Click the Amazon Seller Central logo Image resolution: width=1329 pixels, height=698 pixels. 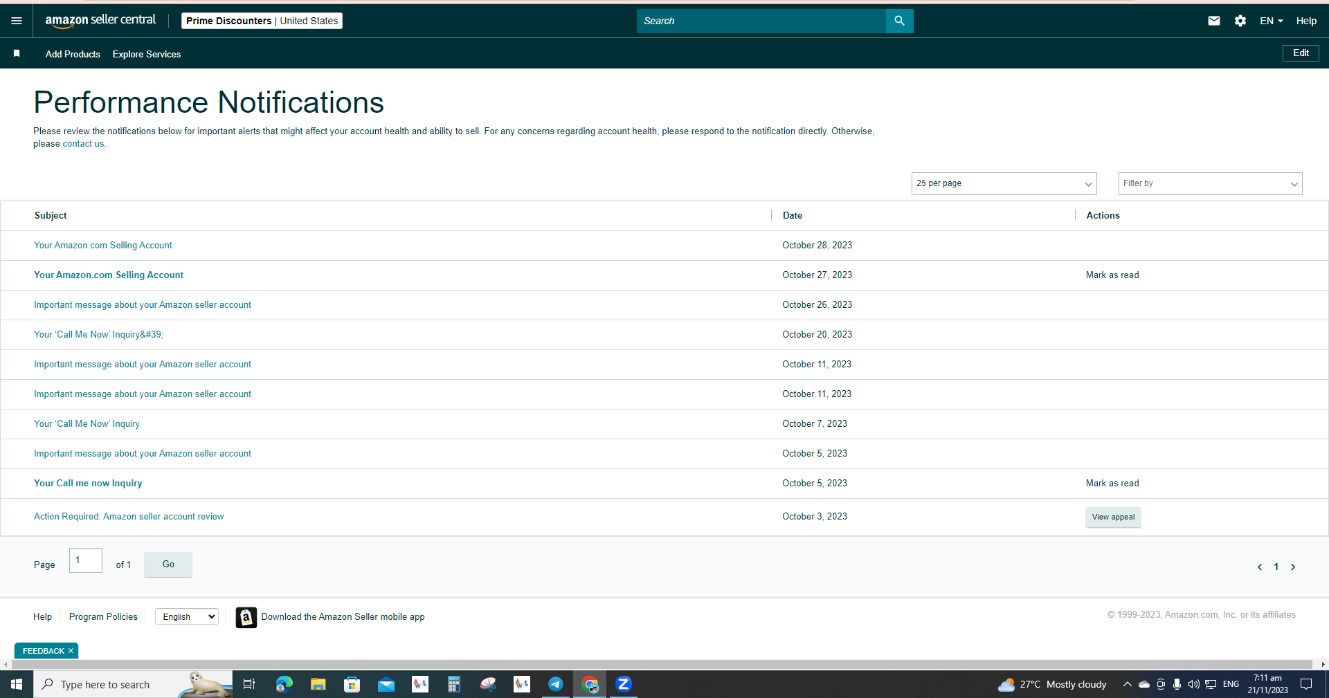coord(100,21)
